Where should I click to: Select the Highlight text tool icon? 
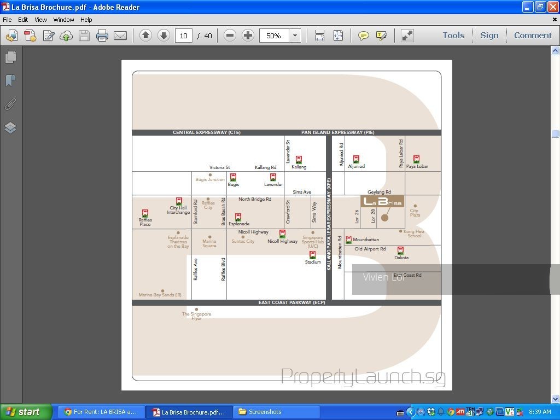tap(381, 36)
